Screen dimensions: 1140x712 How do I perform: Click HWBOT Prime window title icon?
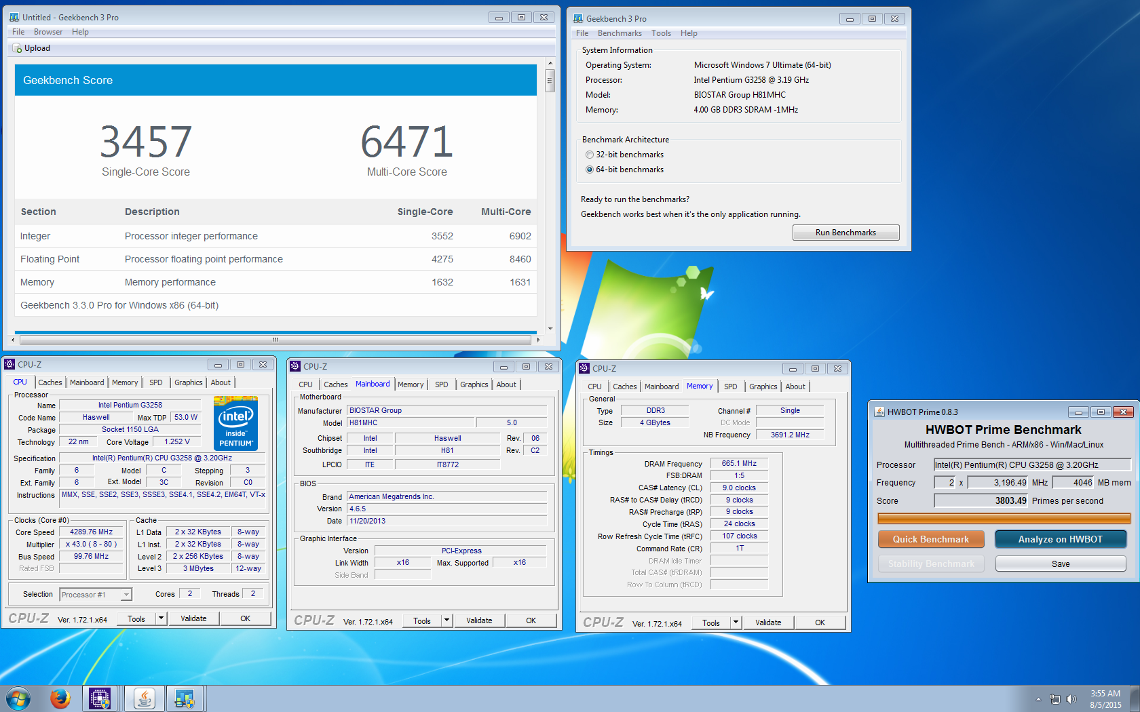pos(879,412)
